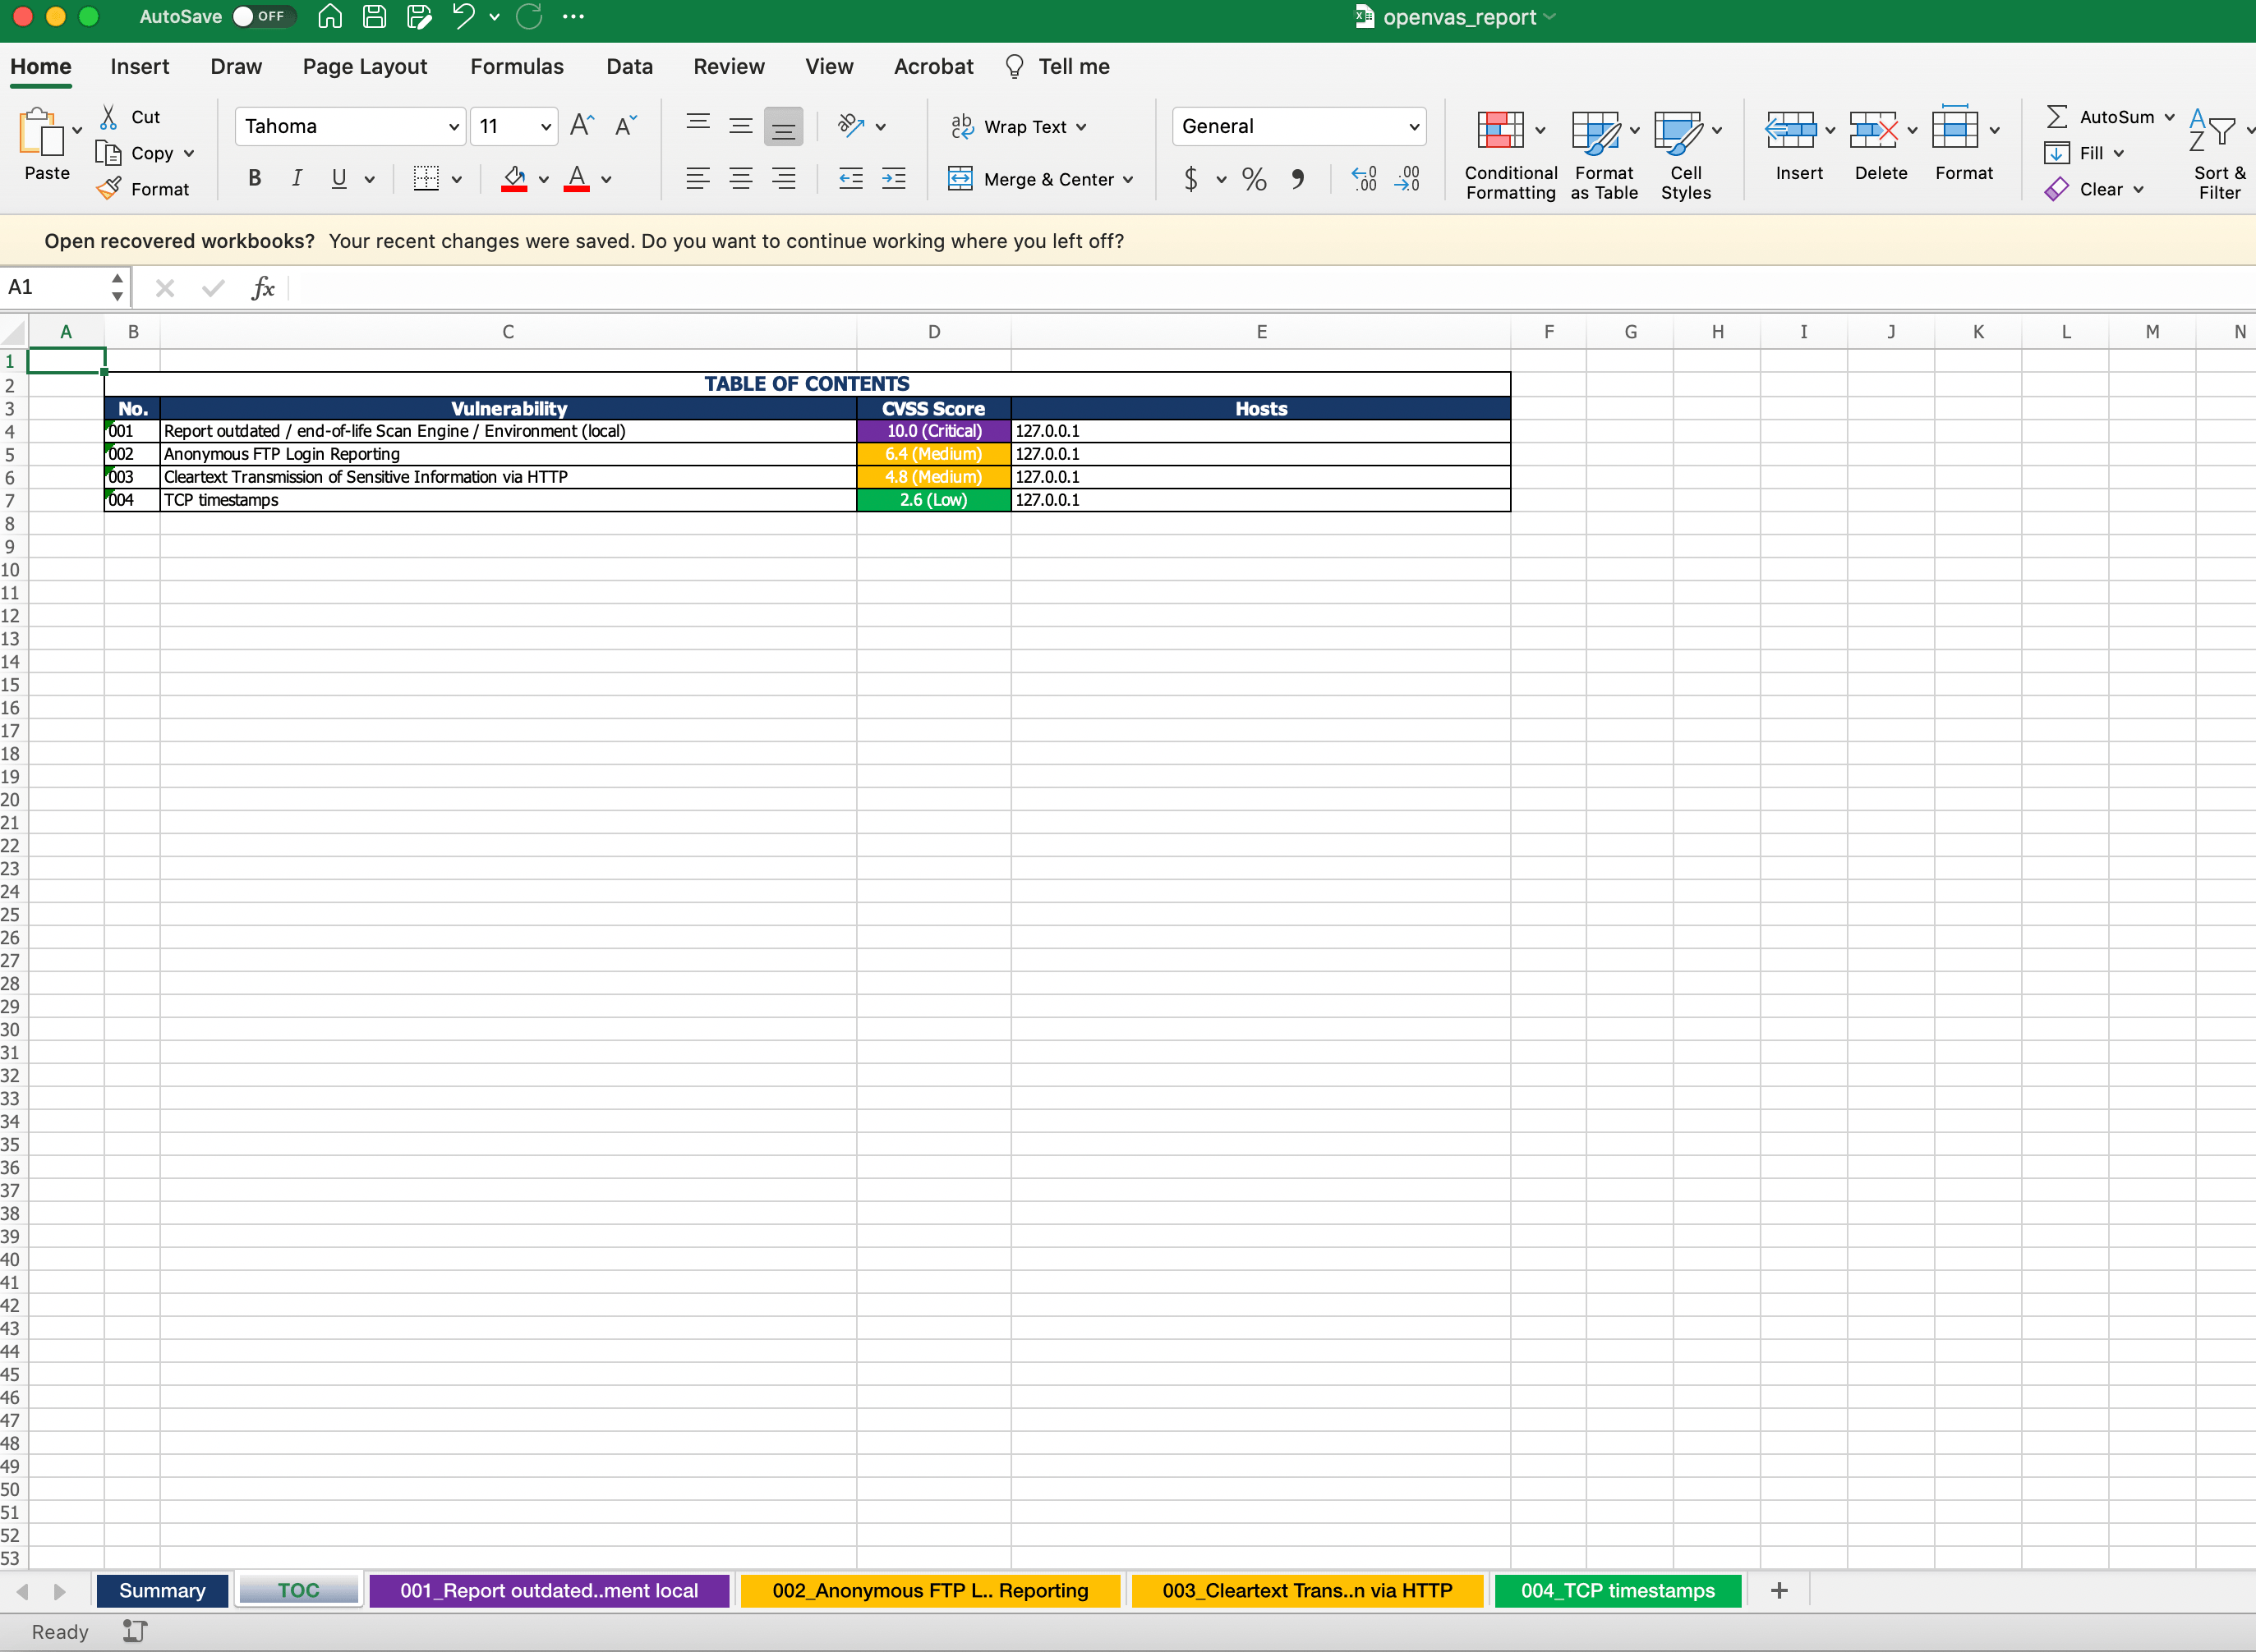Image resolution: width=2256 pixels, height=1652 pixels.
Task: Click the Center text alignment icon
Action: pos(740,179)
